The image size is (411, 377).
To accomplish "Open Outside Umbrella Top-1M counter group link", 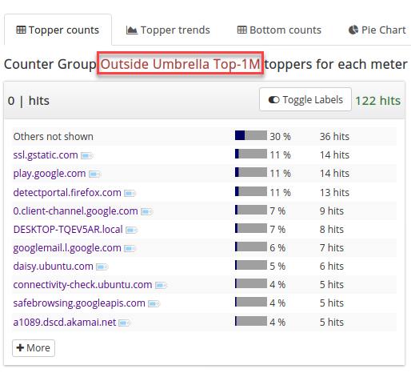I will (180, 64).
